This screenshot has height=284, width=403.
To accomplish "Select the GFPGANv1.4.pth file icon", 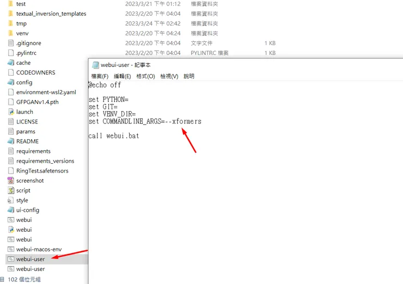I will tap(11, 102).
